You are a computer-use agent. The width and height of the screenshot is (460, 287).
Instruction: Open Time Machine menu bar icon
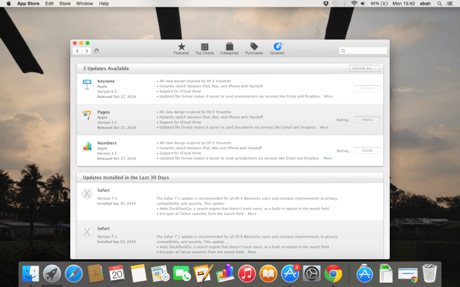point(335,4)
